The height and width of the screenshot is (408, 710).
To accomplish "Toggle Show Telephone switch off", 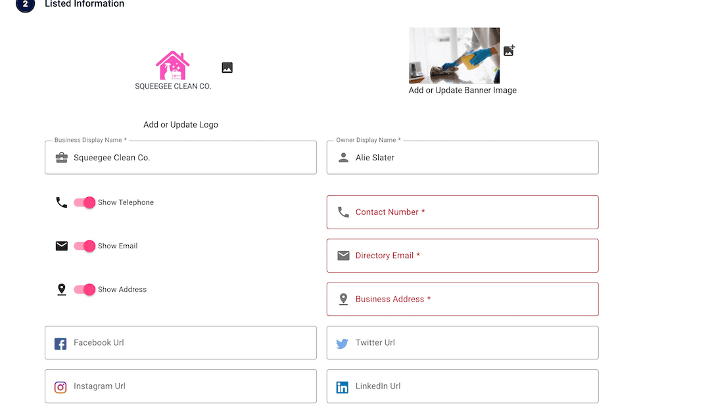I will point(84,202).
